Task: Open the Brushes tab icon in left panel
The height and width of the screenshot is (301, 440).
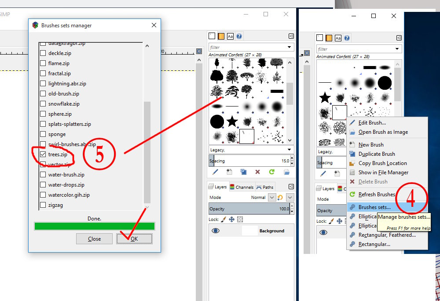Action: point(212,36)
